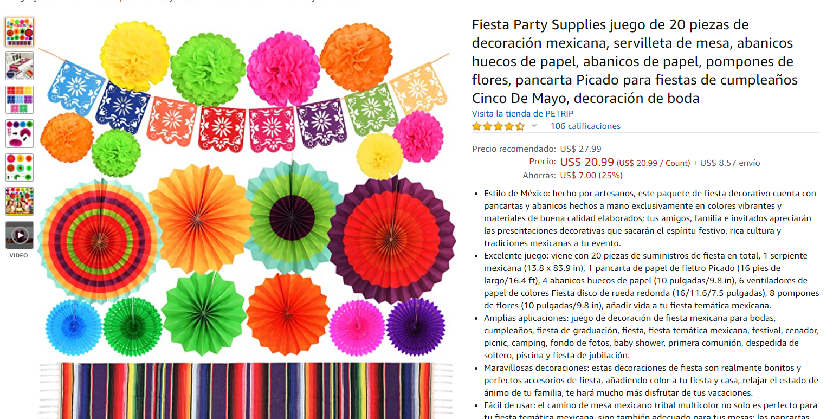
Task: Click the star rating icons
Action: (498, 126)
